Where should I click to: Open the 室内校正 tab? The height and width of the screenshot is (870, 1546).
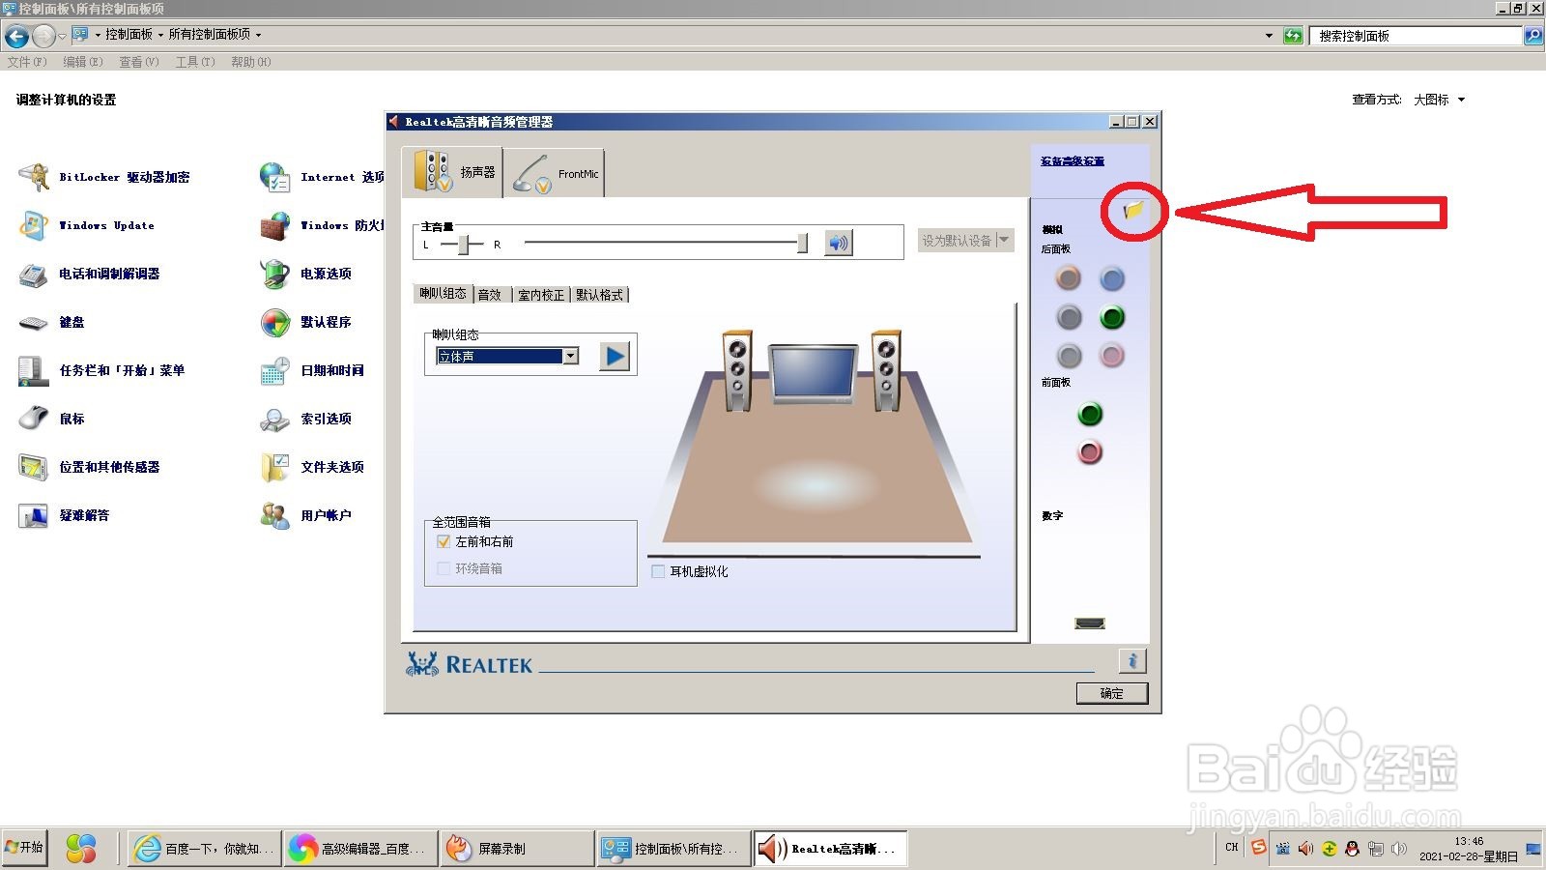(x=540, y=295)
